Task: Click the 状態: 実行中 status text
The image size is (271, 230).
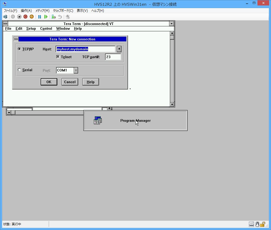Action: pyautogui.click(x=12, y=224)
